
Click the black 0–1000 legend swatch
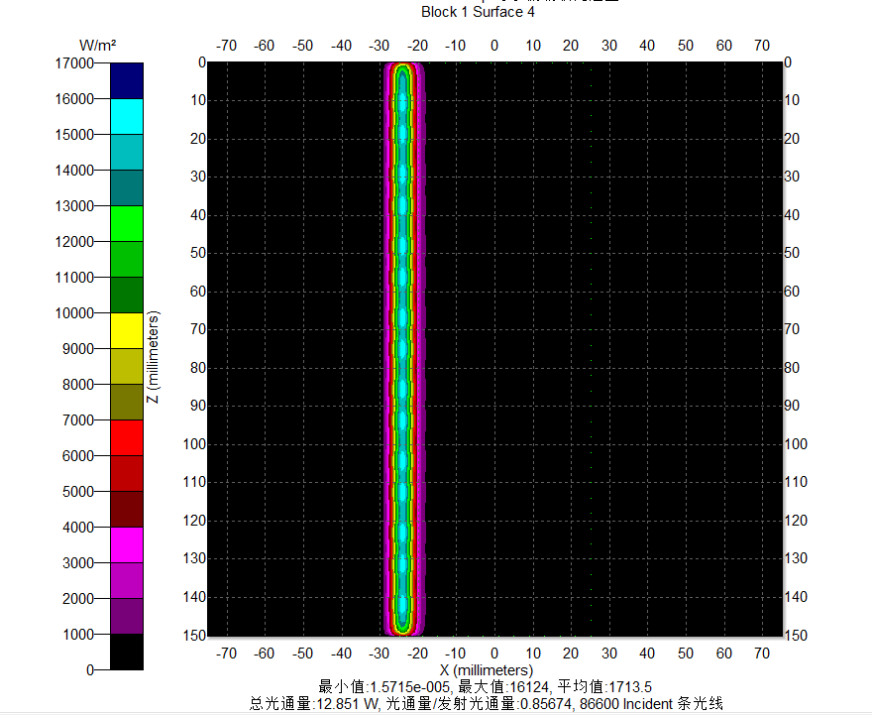point(127,652)
